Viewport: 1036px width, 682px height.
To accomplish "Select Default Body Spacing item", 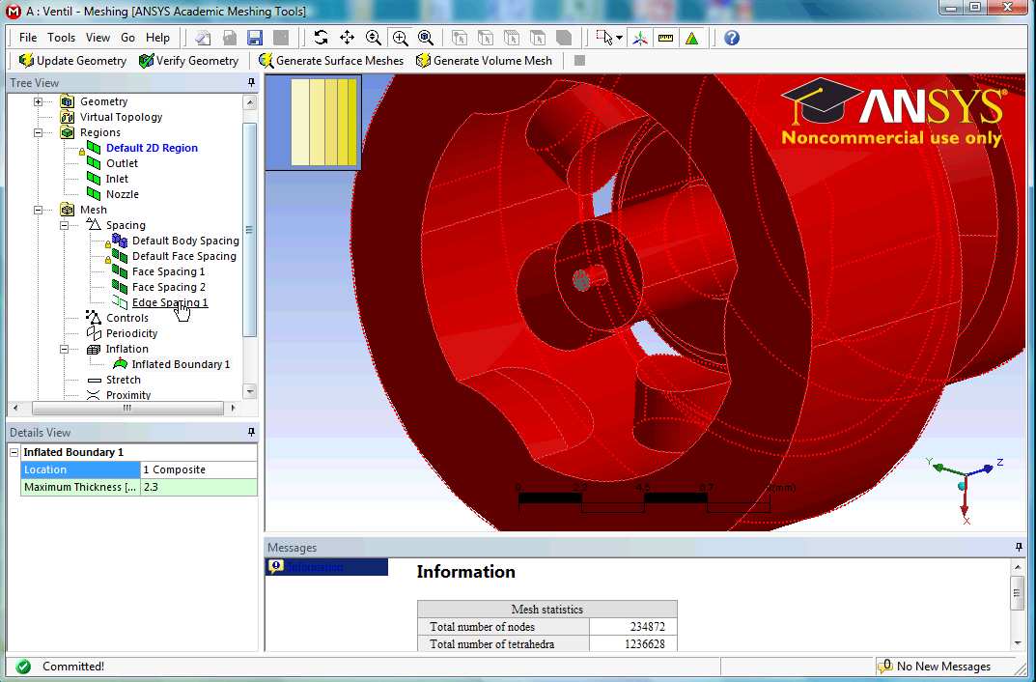I will 185,241.
